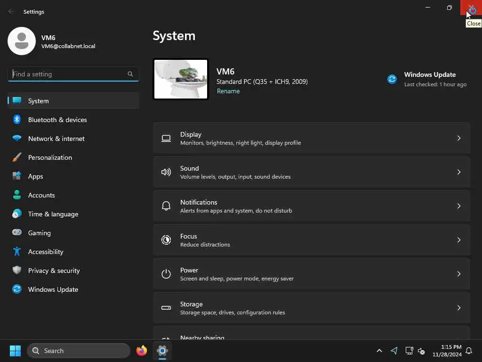Click the Windows Update sidebar icon
The height and width of the screenshot is (362, 482).
click(17, 289)
